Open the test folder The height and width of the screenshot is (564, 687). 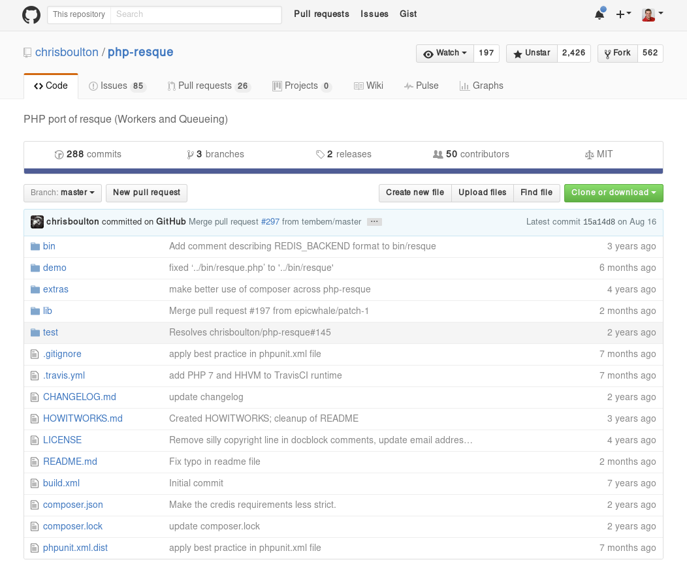pos(50,333)
